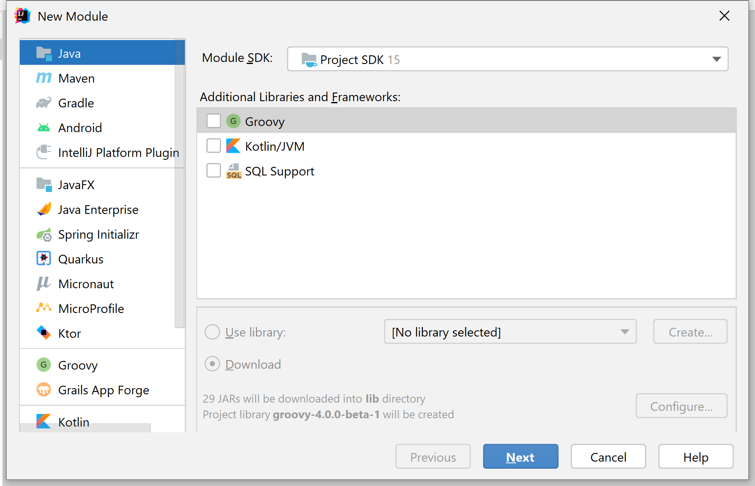Screen dimensions: 755x486
Task: Click the MicroProfile icon
Action: (44, 308)
